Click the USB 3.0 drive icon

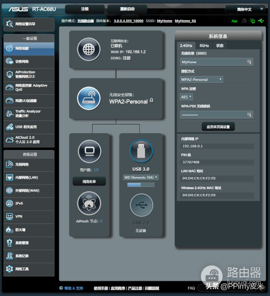coord(141,151)
